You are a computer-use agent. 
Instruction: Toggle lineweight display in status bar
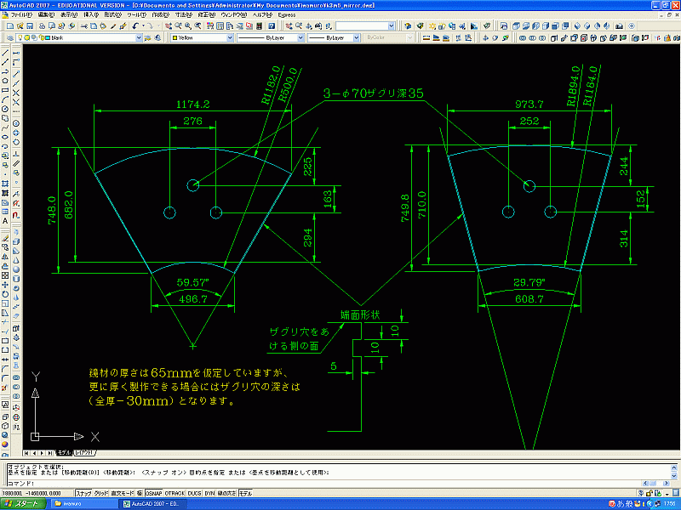226,493
